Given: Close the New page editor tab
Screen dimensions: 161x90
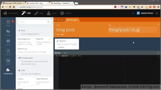Looking at the screenshot, I should point(78,20).
